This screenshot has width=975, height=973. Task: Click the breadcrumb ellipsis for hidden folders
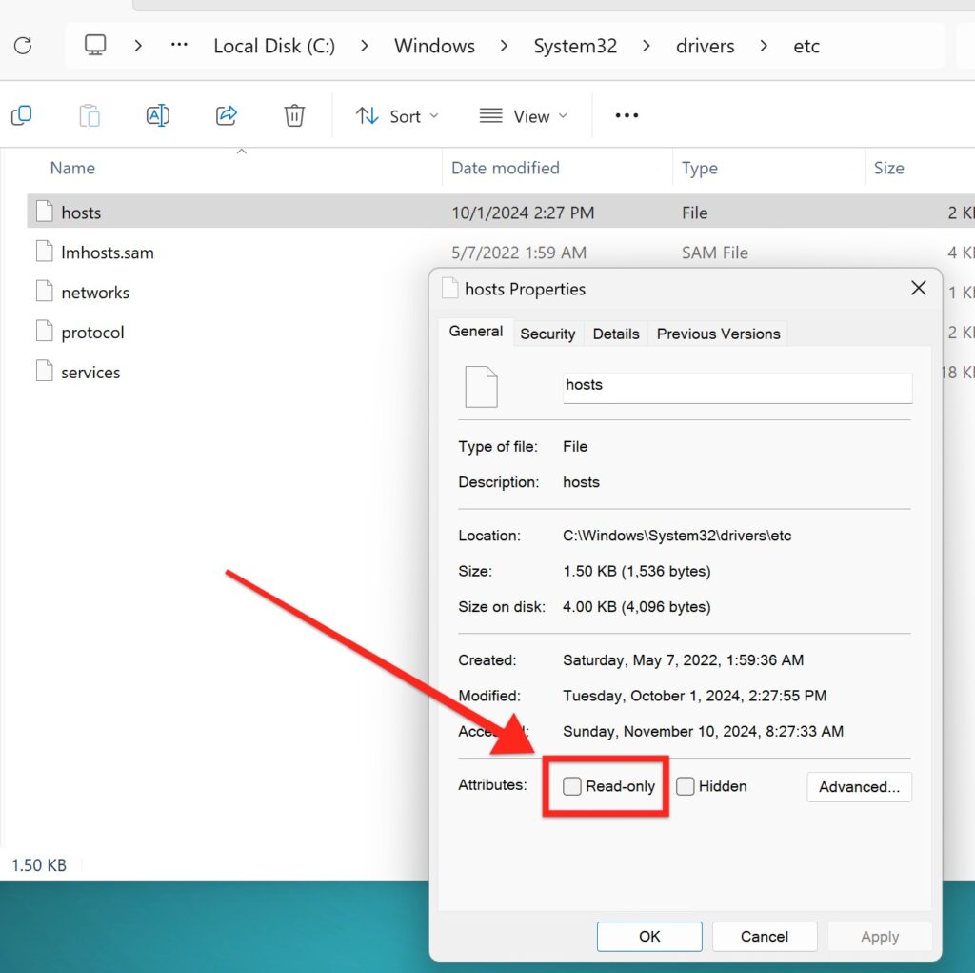pos(179,45)
